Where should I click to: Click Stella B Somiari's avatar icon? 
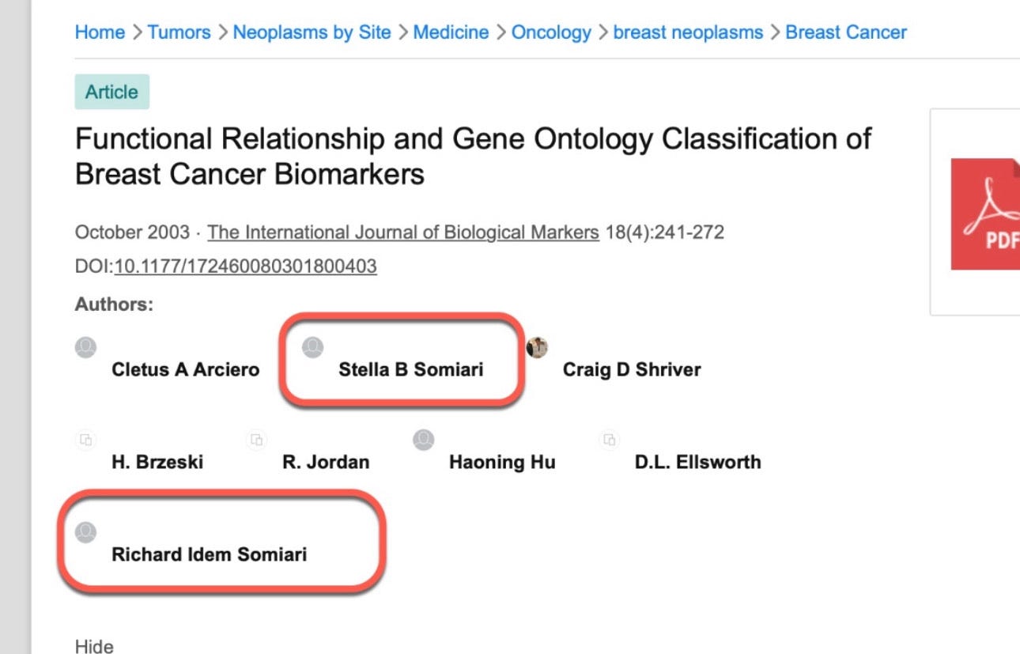coord(313,346)
